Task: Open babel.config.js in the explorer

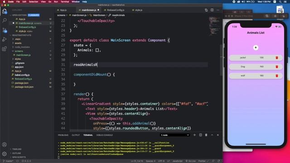Action: [22, 75]
